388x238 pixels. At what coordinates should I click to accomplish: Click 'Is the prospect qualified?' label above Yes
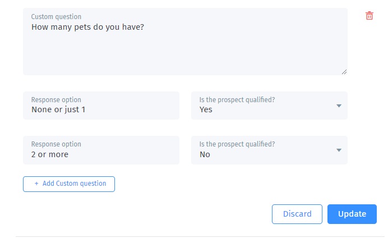(237, 100)
